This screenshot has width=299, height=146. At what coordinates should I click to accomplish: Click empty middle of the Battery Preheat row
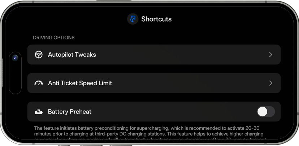(x=173, y=112)
